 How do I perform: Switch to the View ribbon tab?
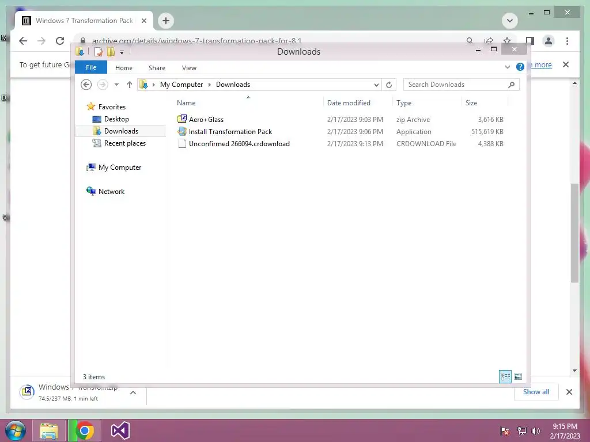click(189, 68)
